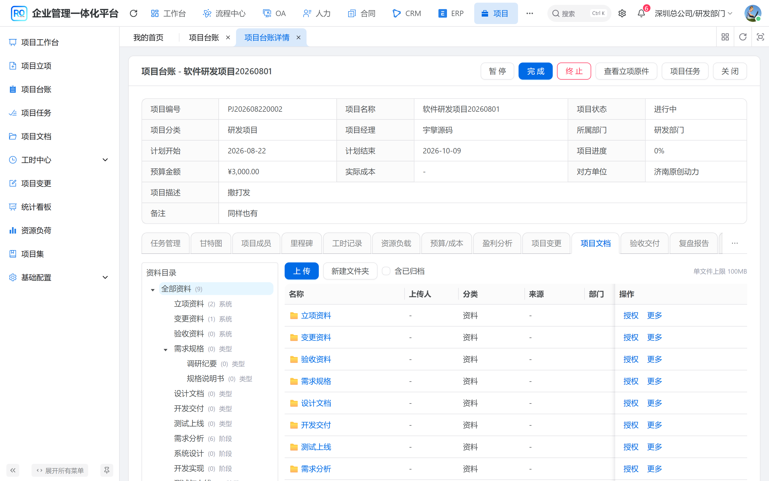The image size is (769, 481).
Task: Close the 项目台账详情 tab with its X
Action: tap(298, 37)
